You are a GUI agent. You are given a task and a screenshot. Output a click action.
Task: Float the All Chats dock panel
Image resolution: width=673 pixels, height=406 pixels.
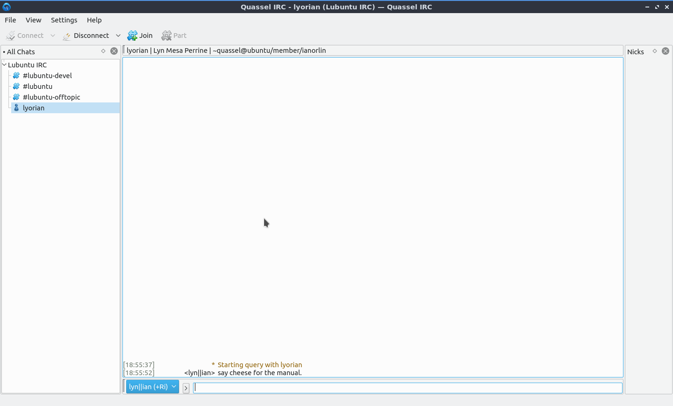click(103, 51)
